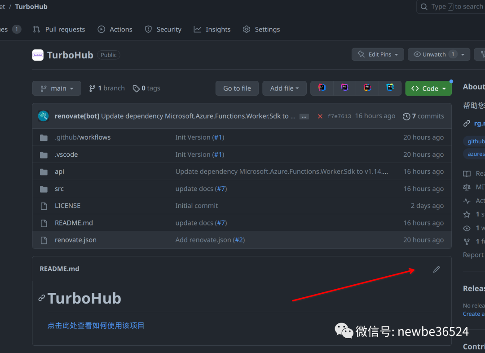Screen dimensions: 485x353
Task: Click the link chain icon in About section
Action: pyautogui.click(x=467, y=124)
